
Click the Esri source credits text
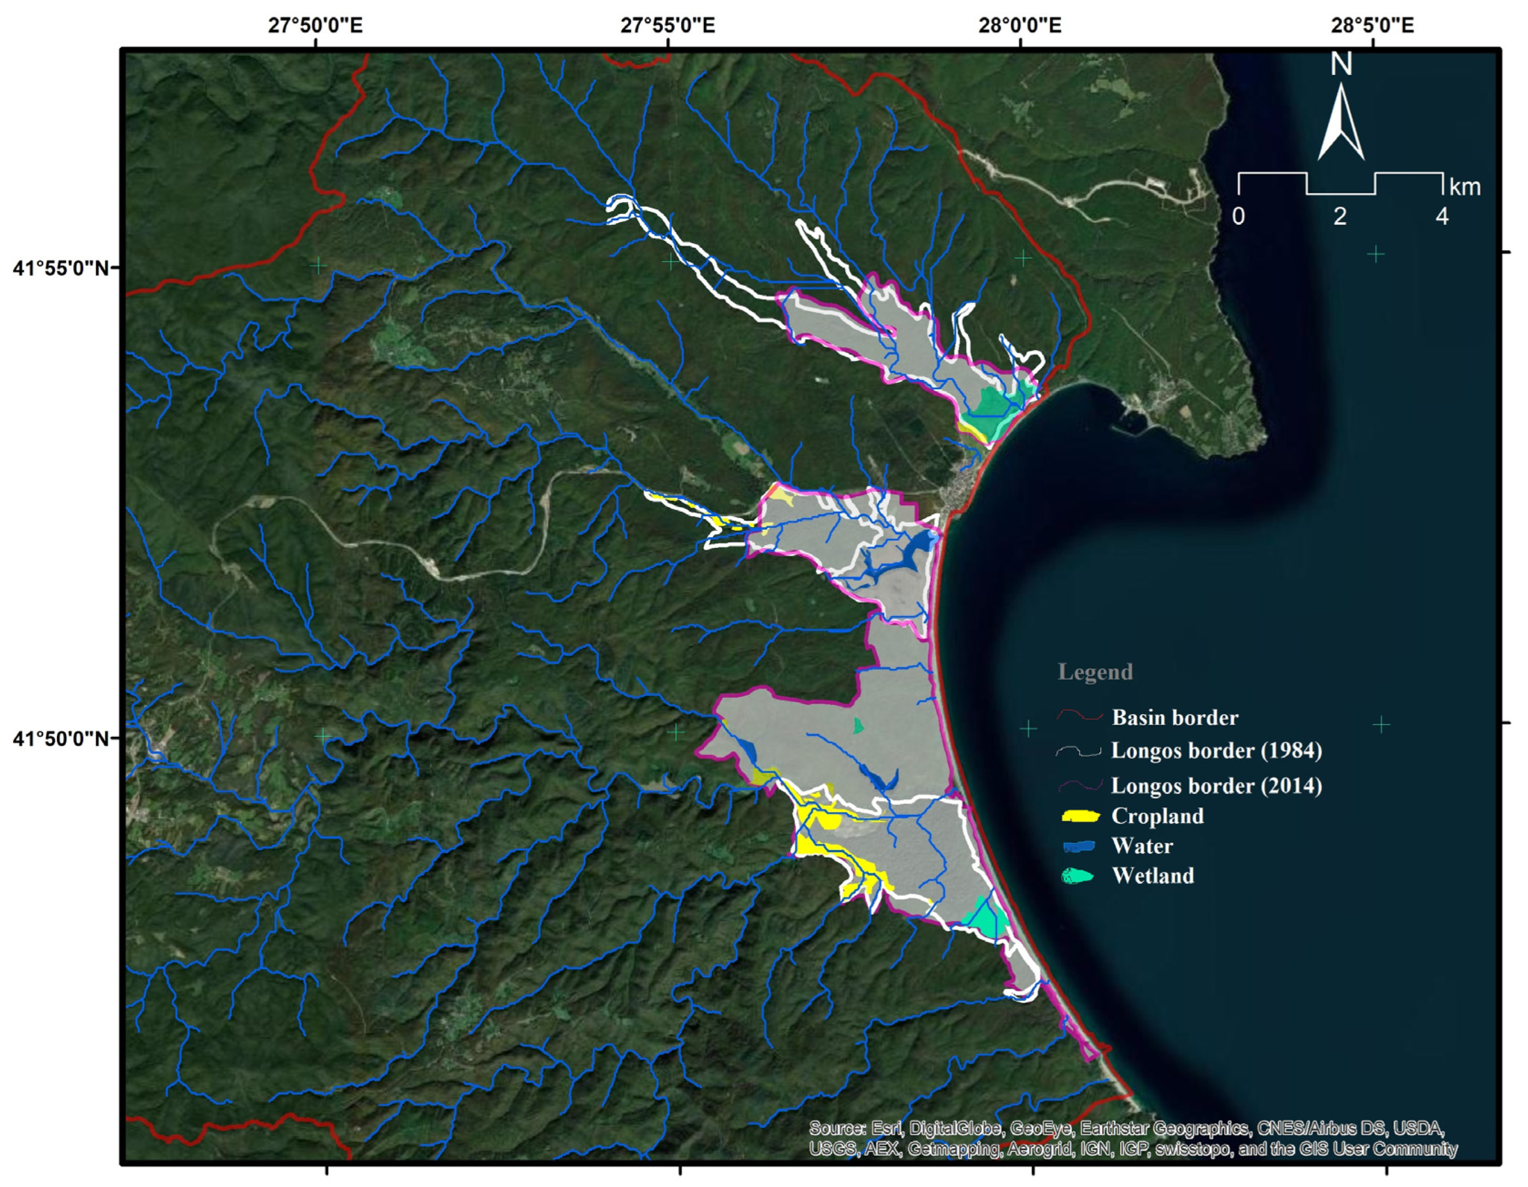(1133, 1139)
